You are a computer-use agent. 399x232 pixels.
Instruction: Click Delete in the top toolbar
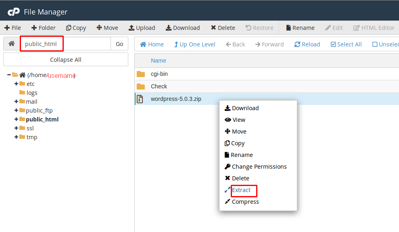223,28
